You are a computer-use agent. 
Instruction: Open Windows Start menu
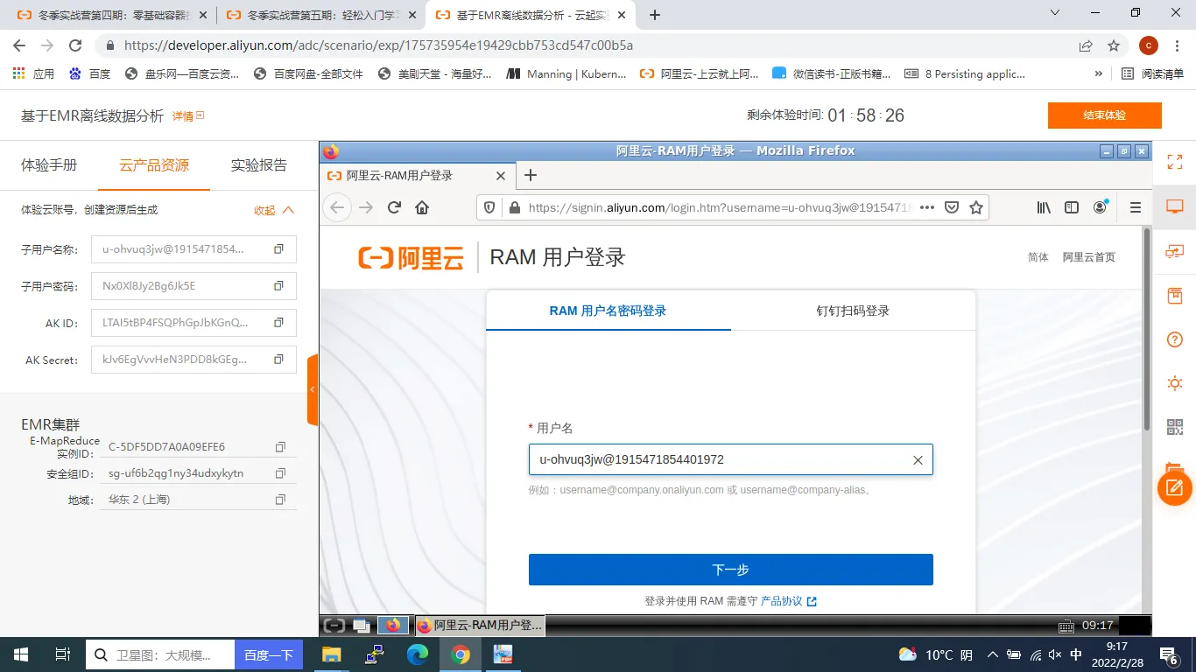(21, 654)
